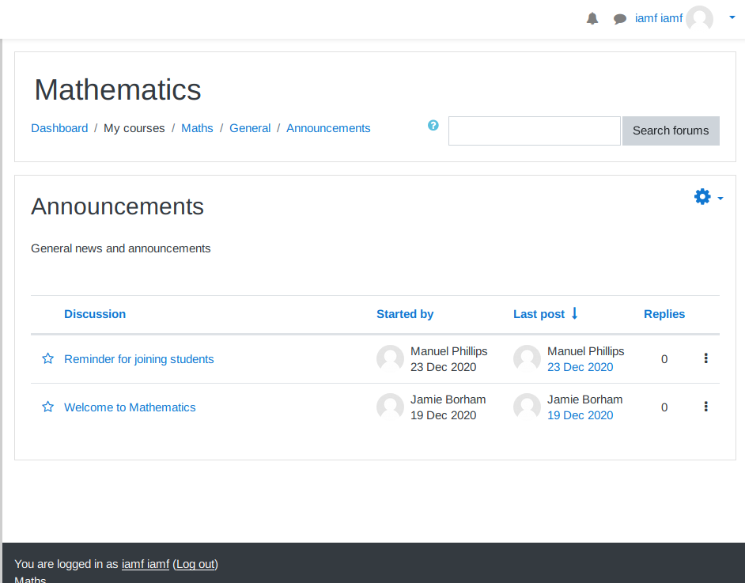
Task: Open the Maths breadcrumb link
Action: point(197,128)
